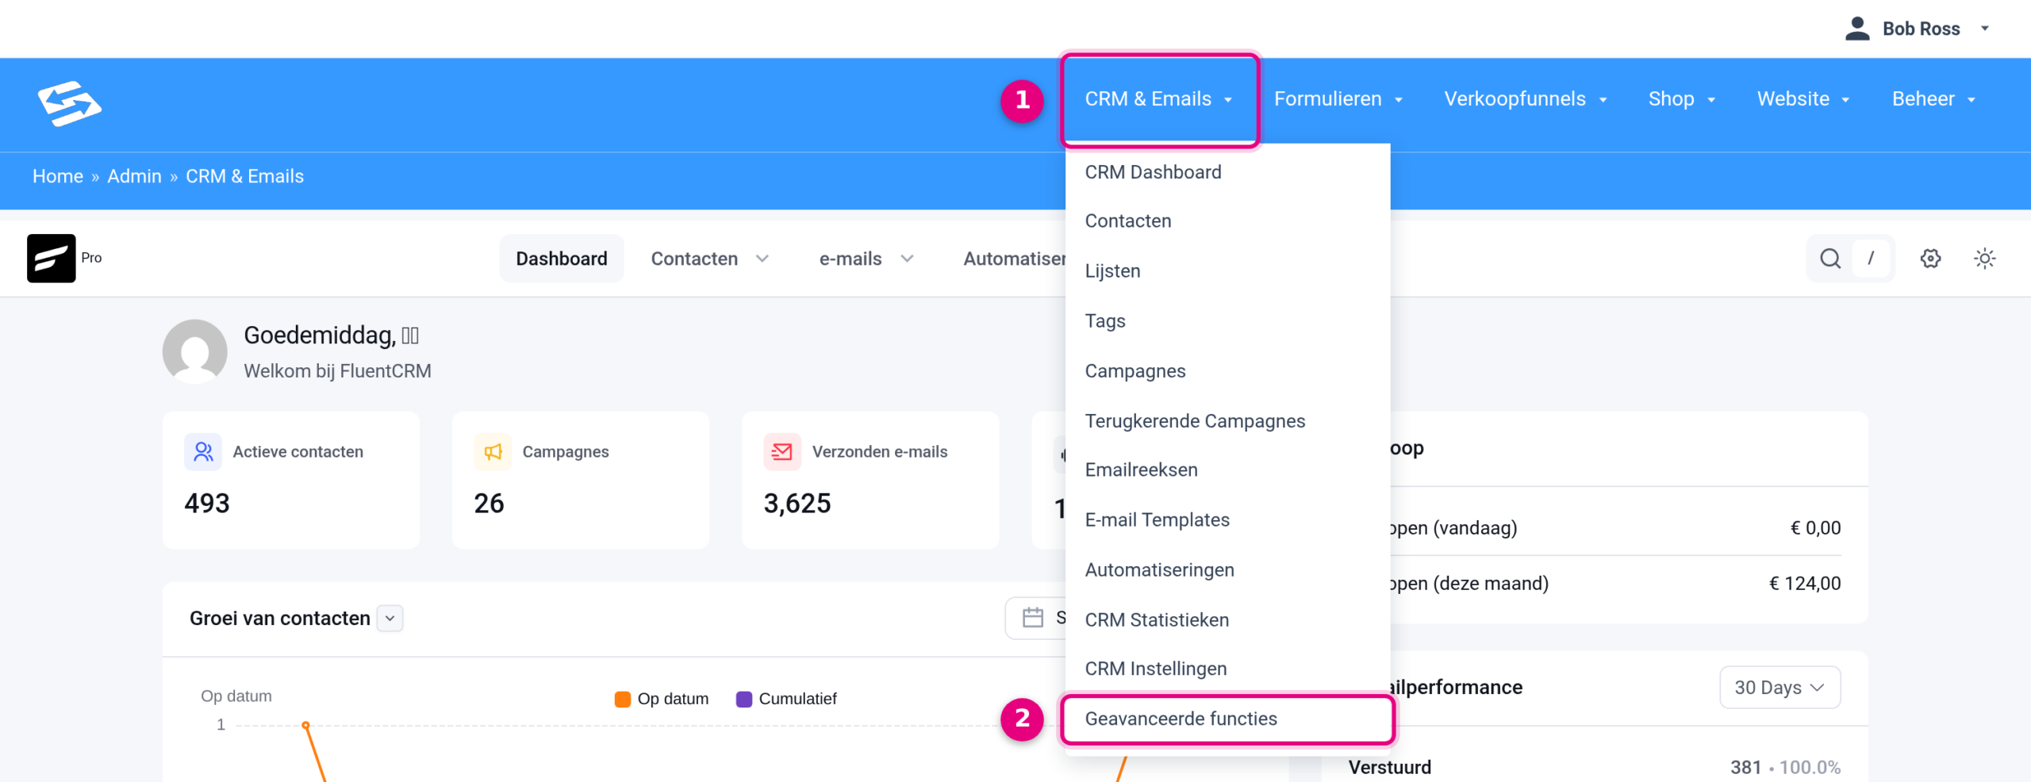Open the Contacten tab in FluentCRM bar
2031x782 pixels.
(710, 259)
